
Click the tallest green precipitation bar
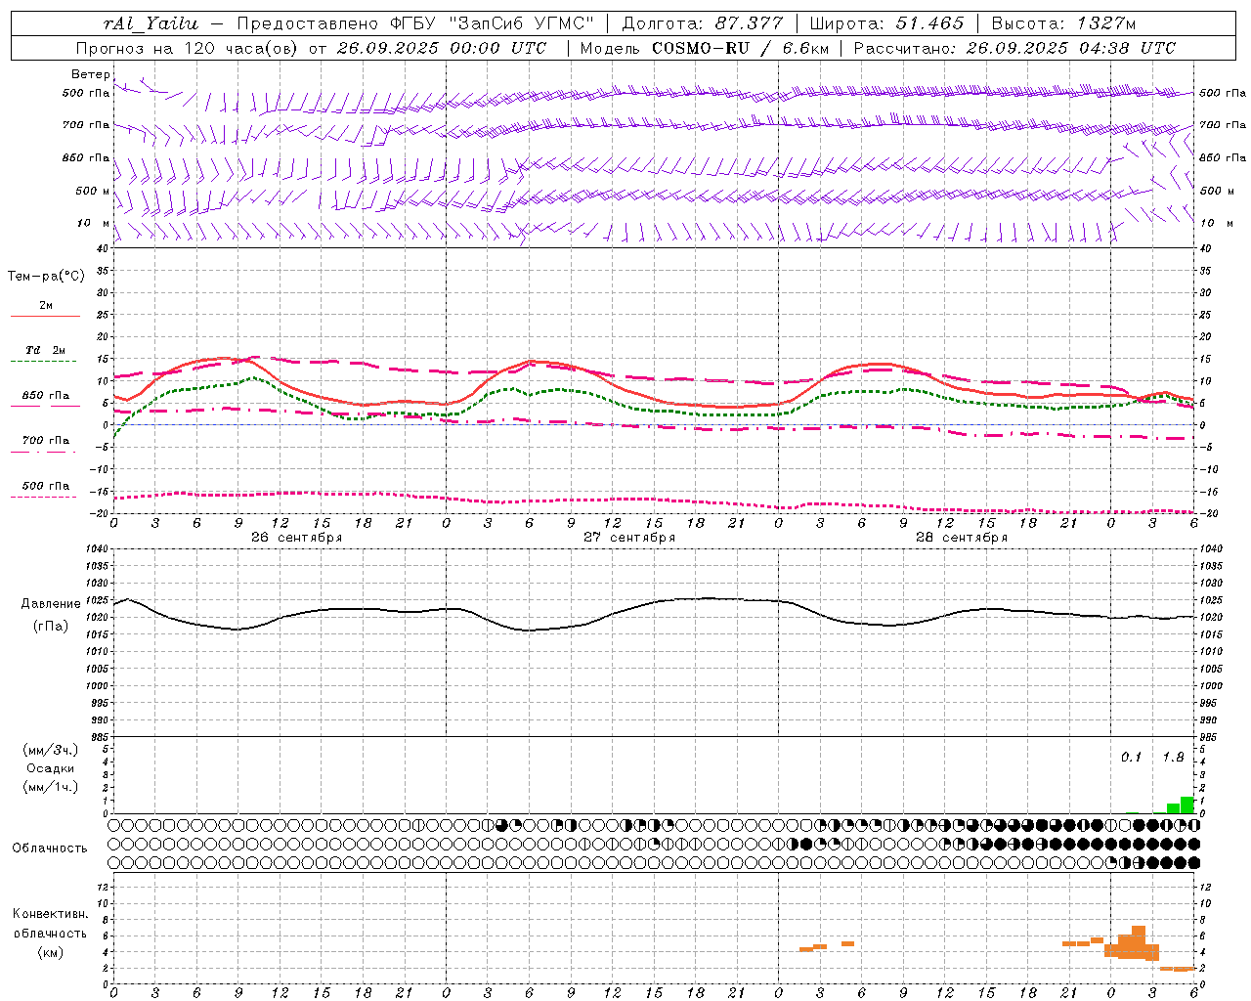[1186, 805]
